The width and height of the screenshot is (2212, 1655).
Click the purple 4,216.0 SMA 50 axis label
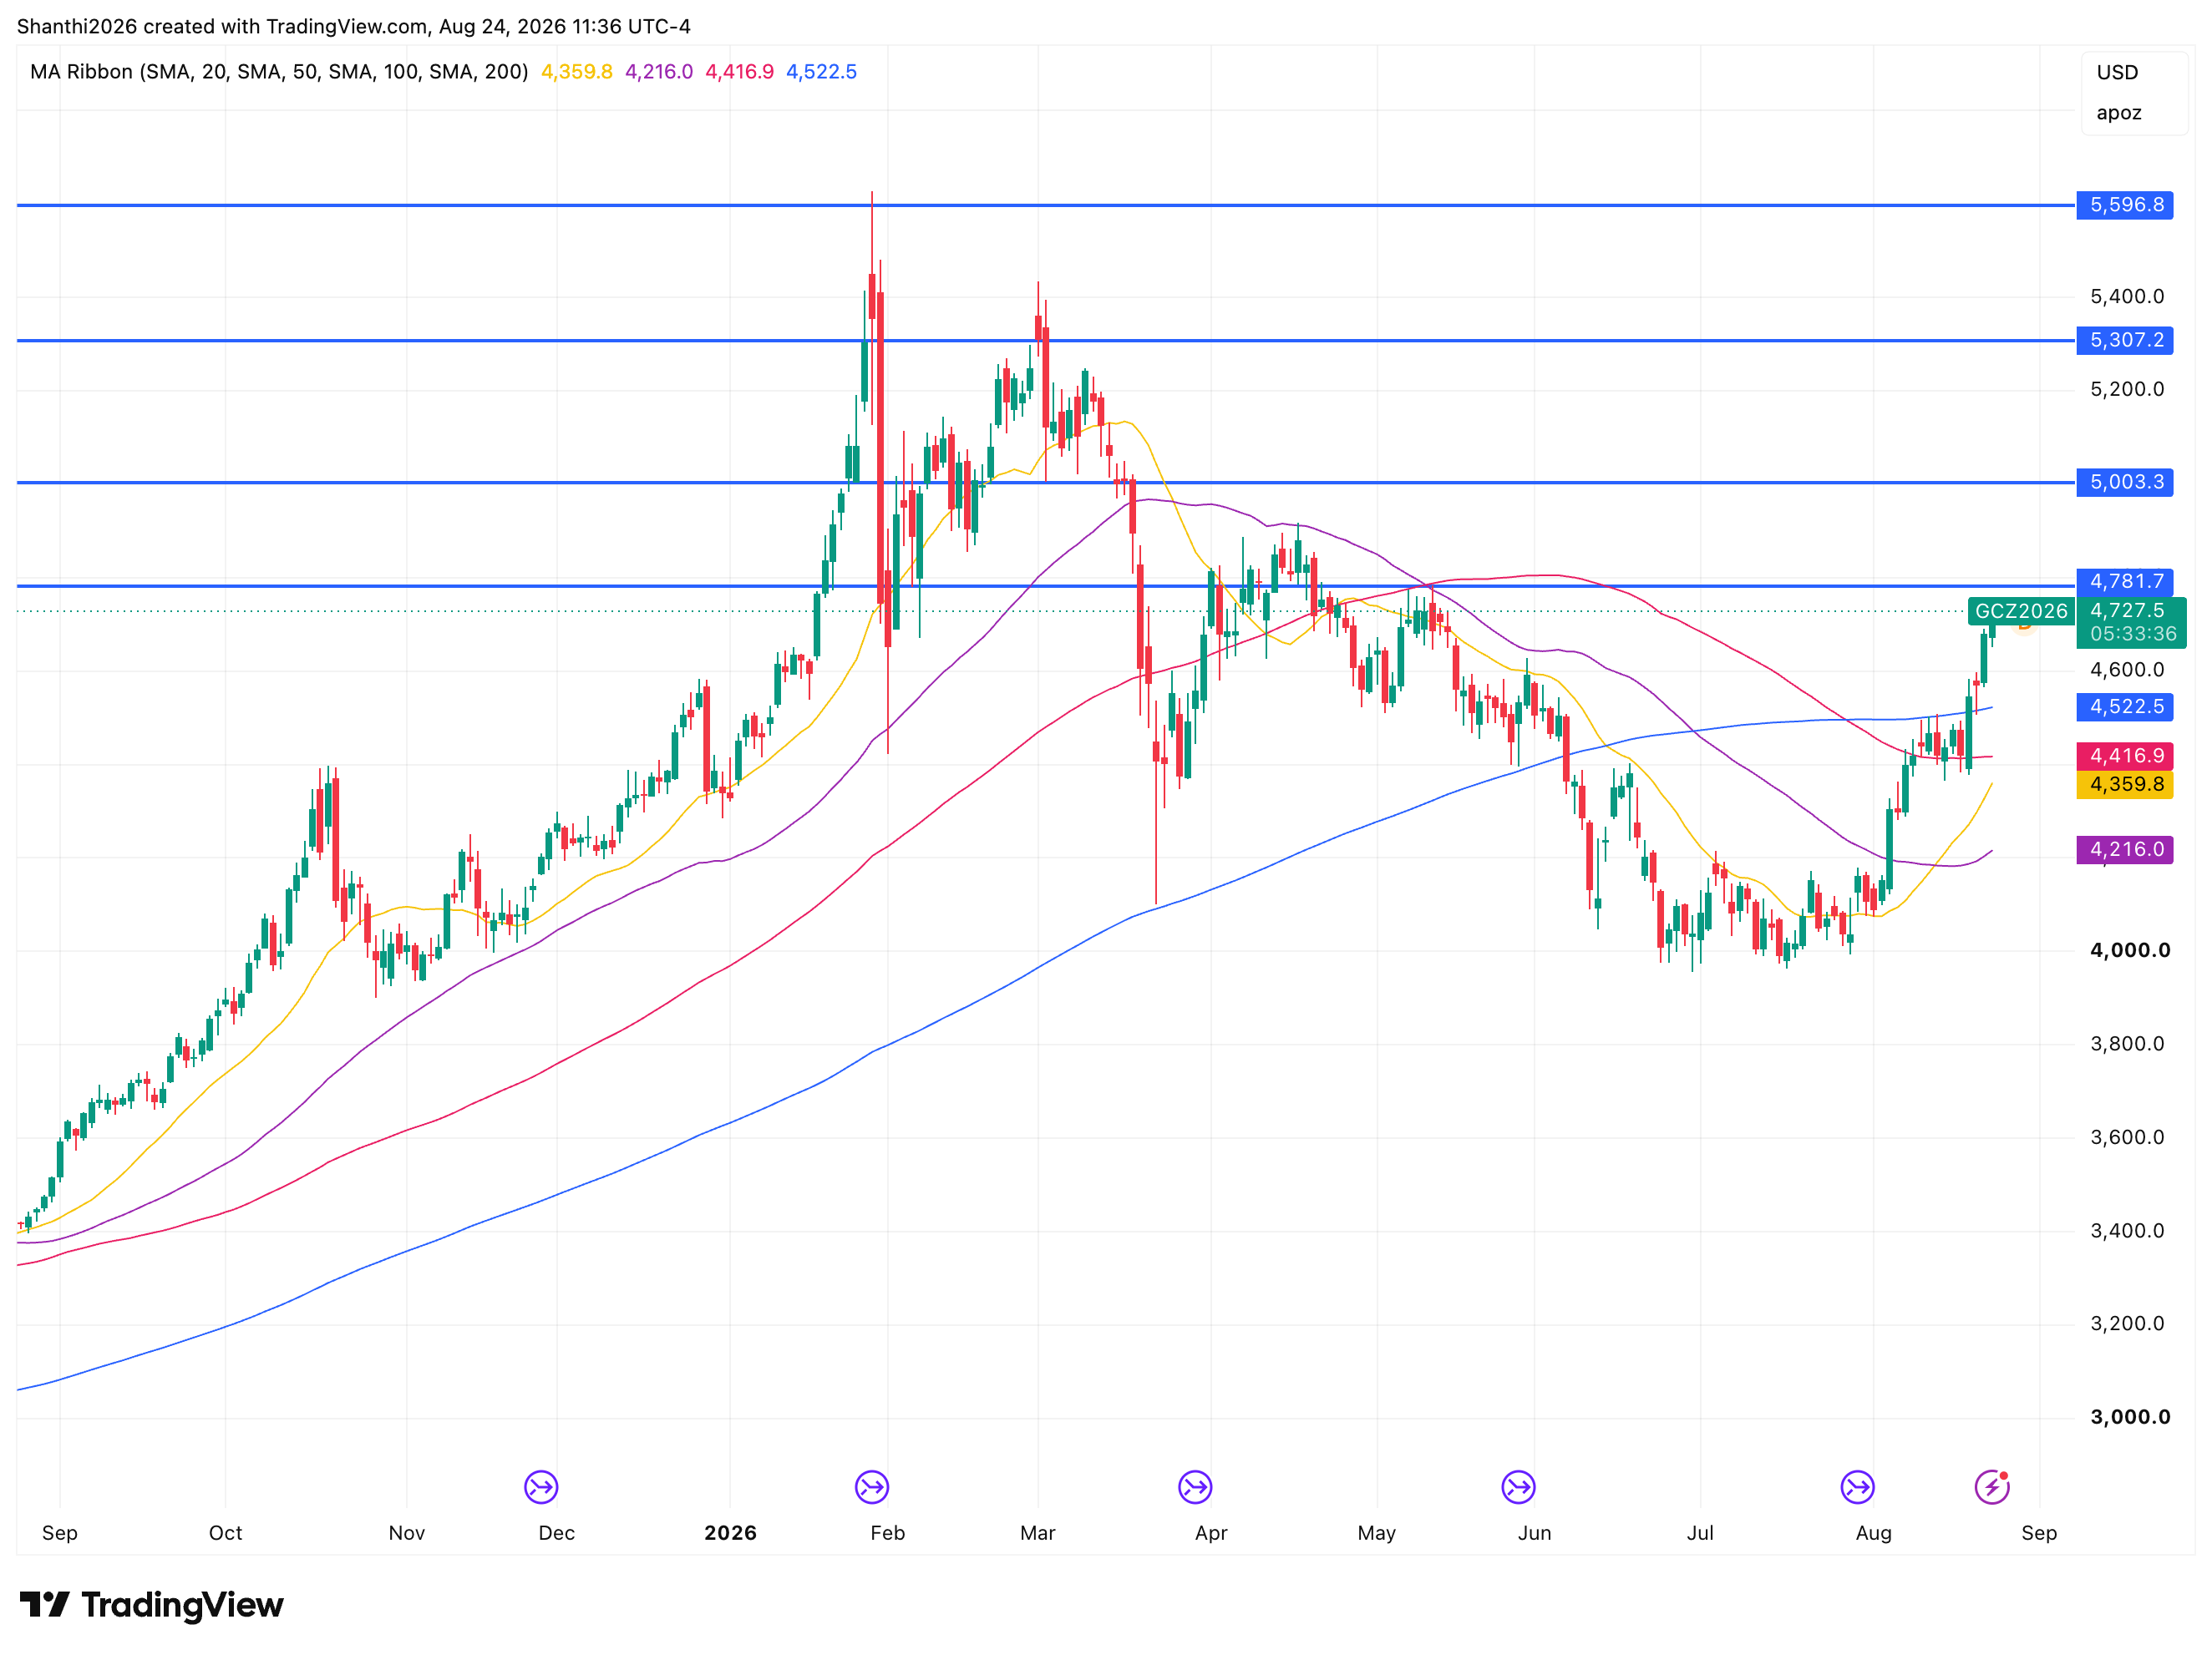pos(2124,849)
